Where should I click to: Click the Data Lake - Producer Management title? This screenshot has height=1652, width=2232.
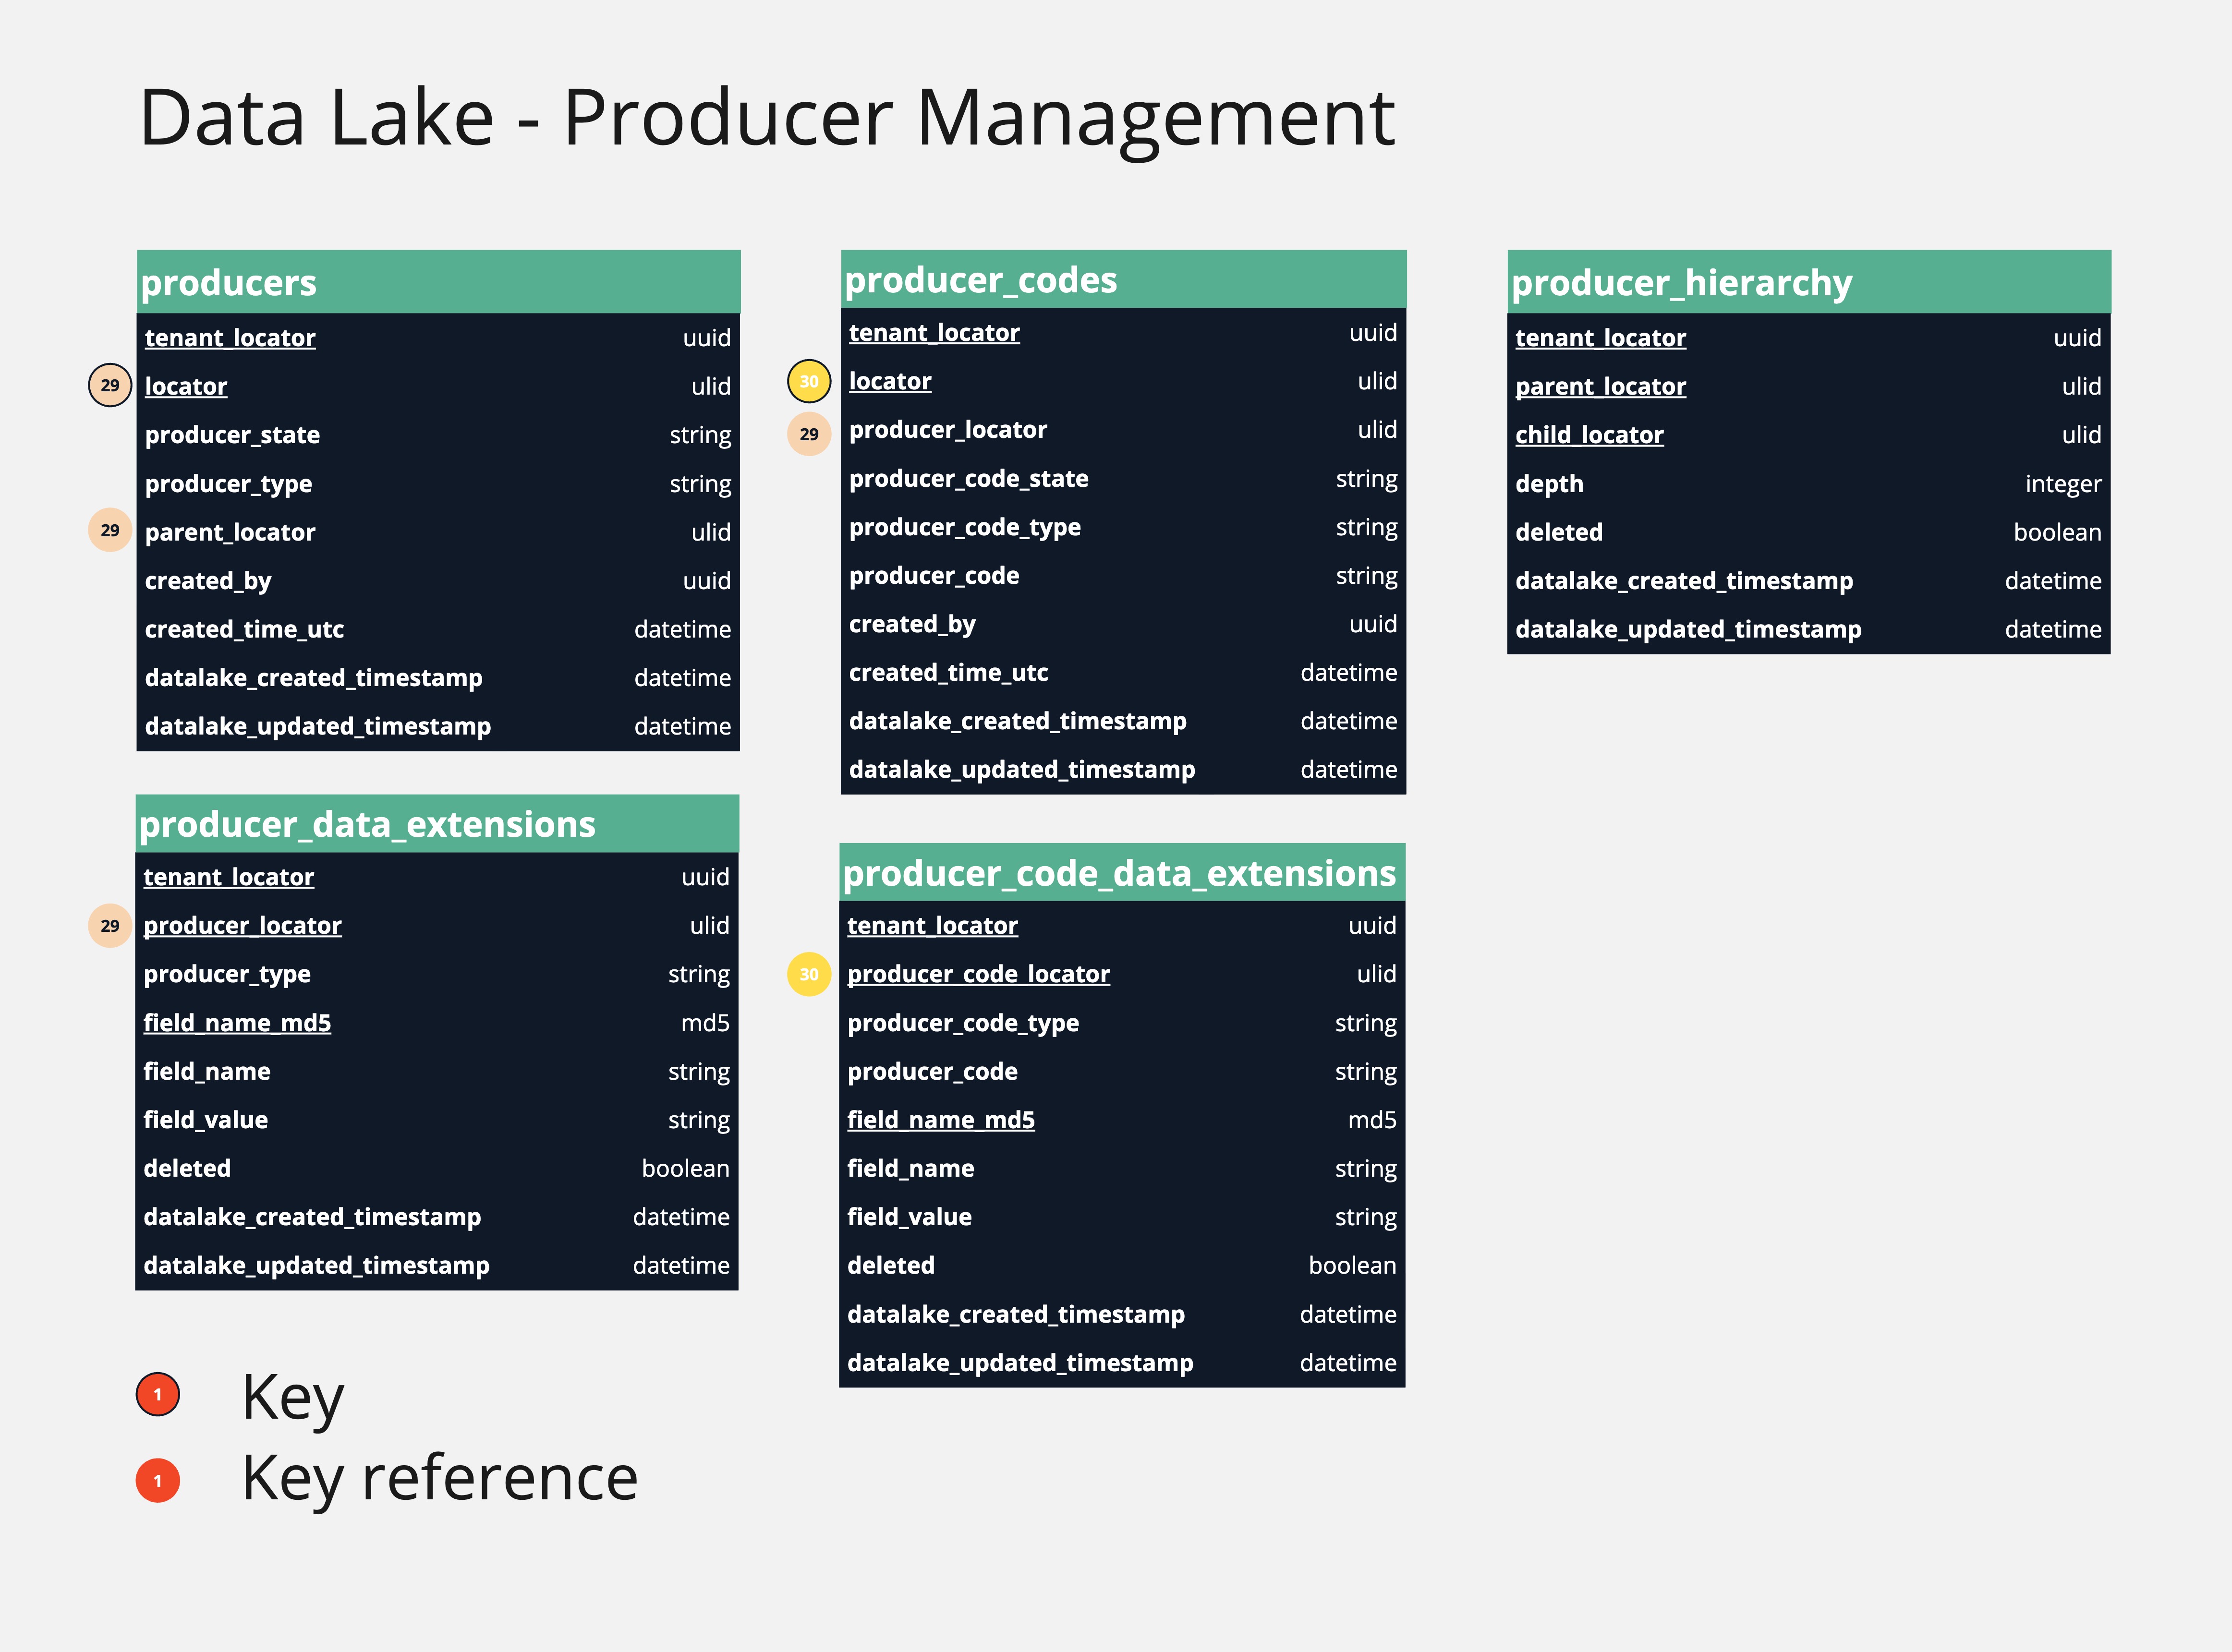point(766,118)
